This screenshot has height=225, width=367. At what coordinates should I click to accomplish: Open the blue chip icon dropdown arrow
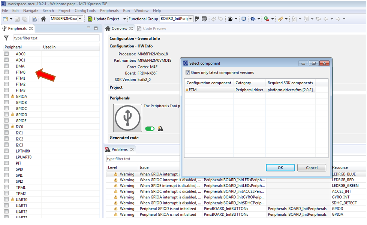[x=259, y=19]
